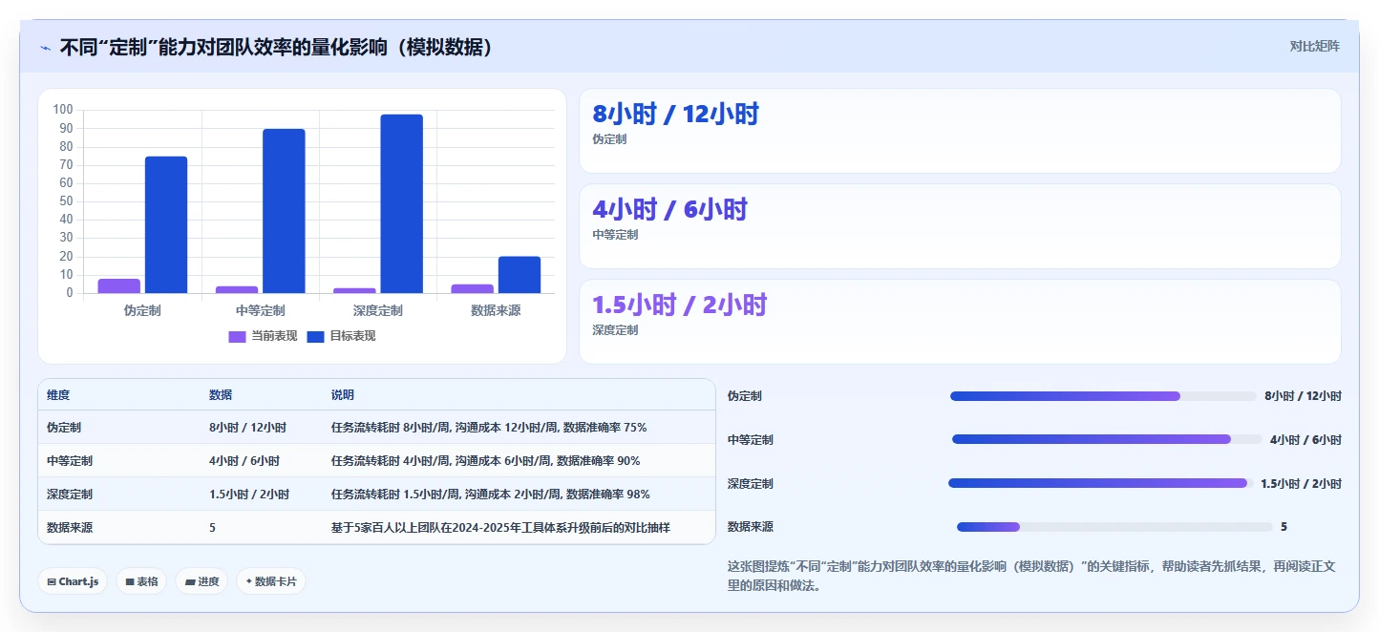
Task: Click the summary paragraph starting 这张图提炼
Action: pos(1031,577)
